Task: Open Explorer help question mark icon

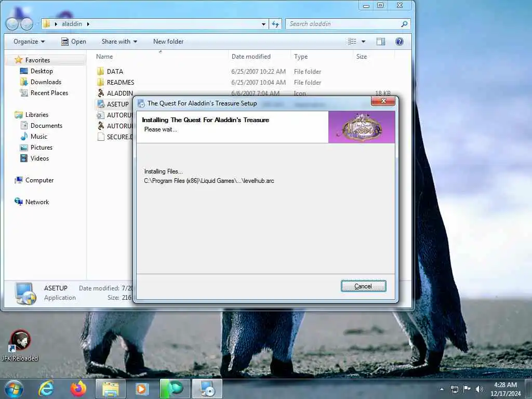Action: click(400, 42)
